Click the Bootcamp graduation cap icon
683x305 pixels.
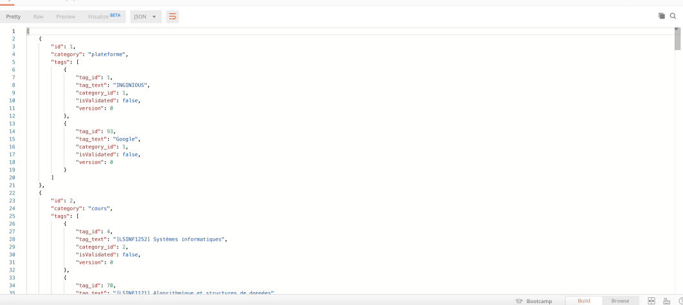point(519,301)
